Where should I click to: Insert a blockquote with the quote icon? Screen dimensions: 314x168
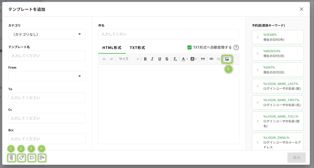pyautogui.click(x=203, y=59)
